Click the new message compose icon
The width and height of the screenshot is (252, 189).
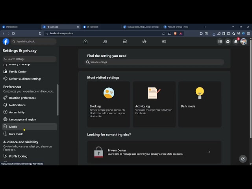pos(243,159)
